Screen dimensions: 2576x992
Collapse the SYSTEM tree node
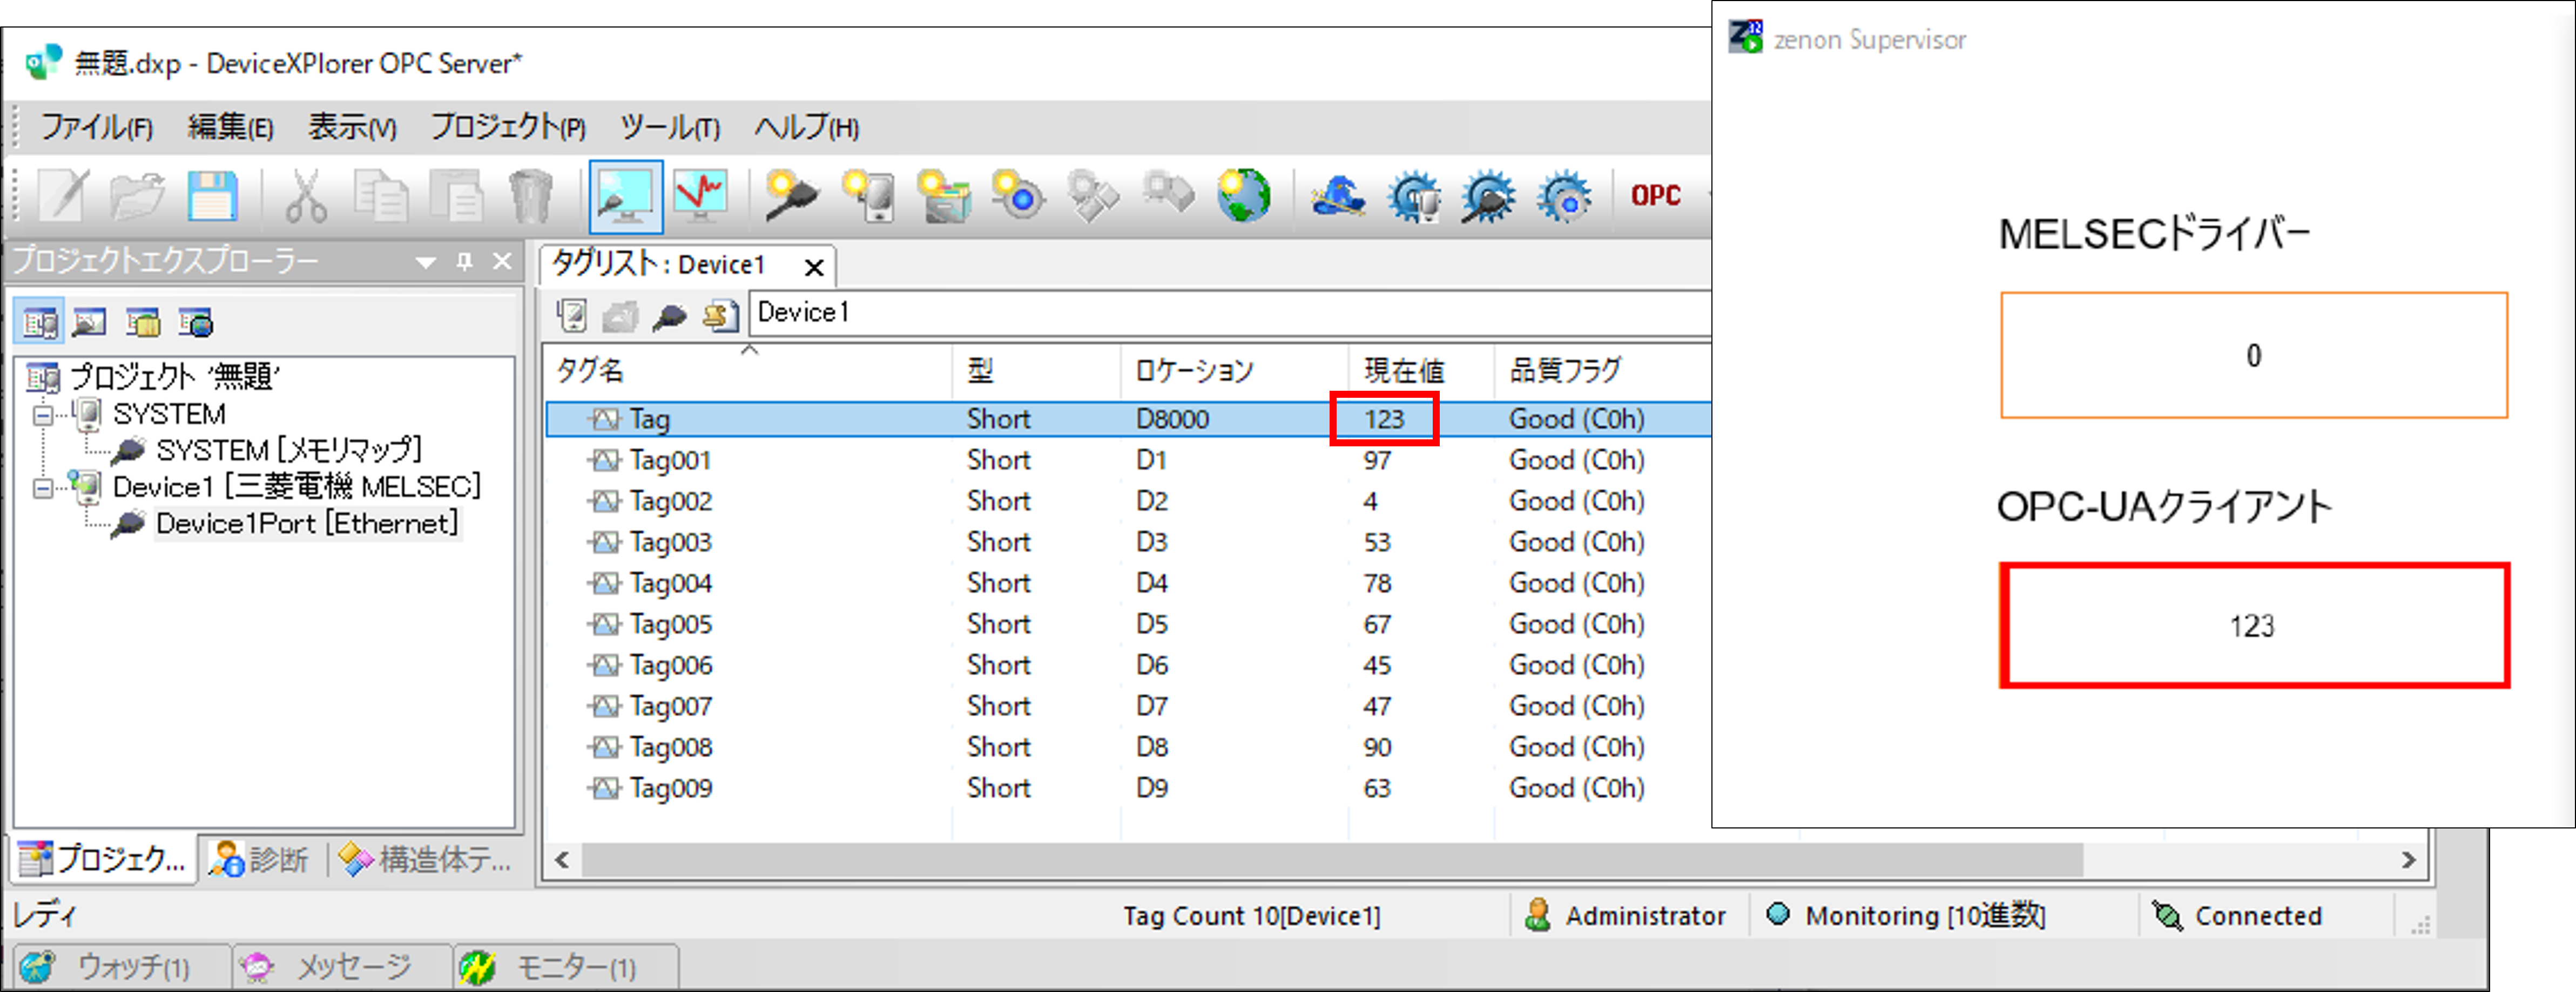[x=43, y=415]
